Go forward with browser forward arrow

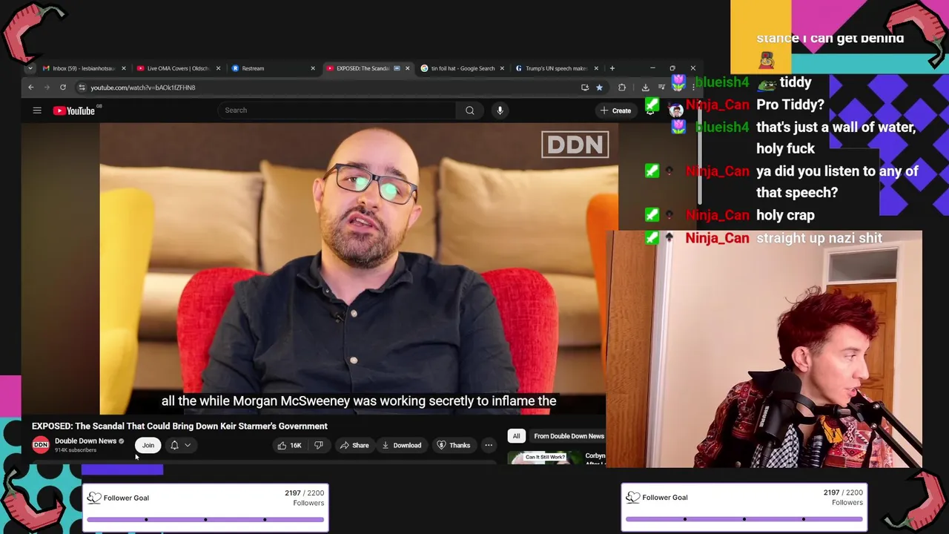pos(47,88)
